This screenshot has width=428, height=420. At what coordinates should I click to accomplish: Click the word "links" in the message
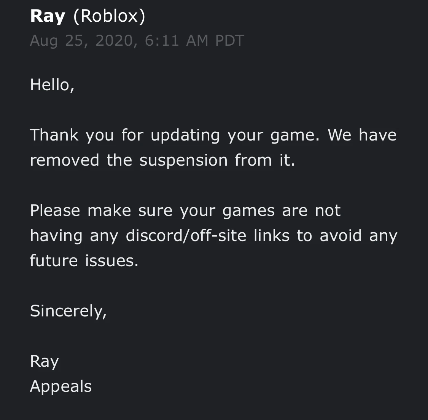coord(271,236)
